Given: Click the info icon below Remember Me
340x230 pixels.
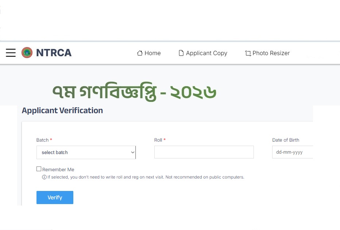Looking at the screenshot, I should [x=45, y=177].
